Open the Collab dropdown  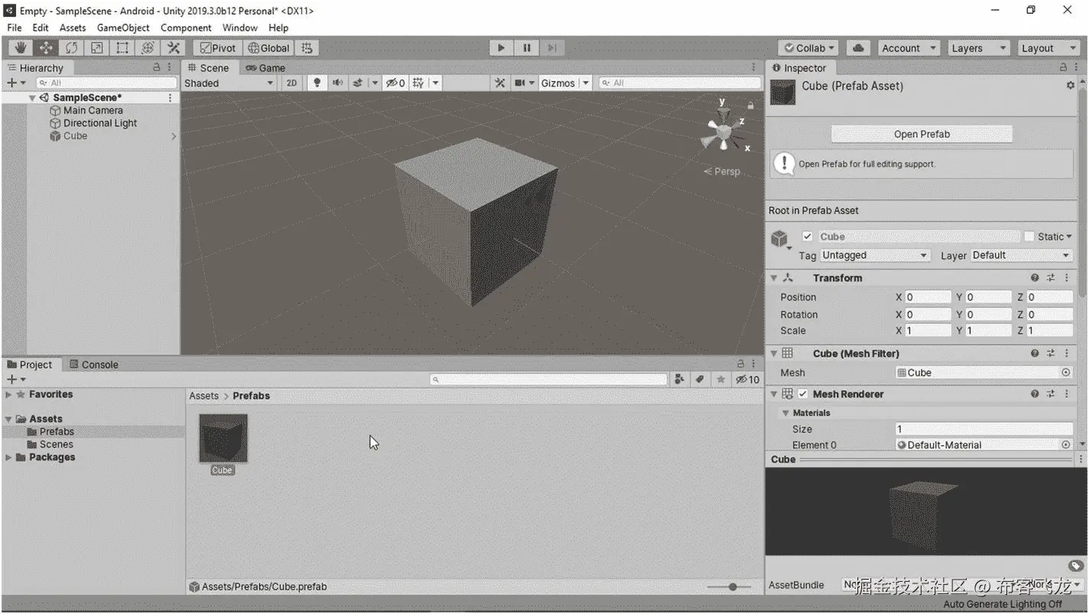pos(808,47)
